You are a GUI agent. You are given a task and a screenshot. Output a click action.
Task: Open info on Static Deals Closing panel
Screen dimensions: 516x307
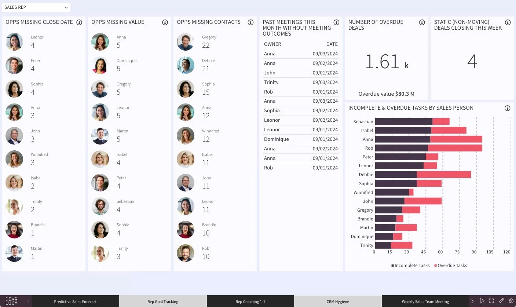click(x=508, y=22)
